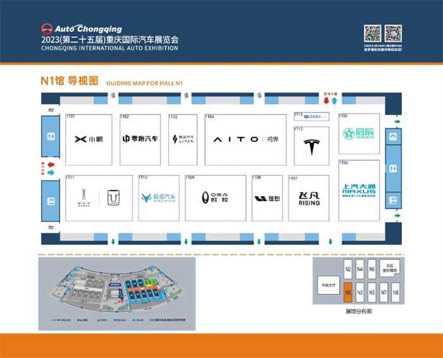The height and width of the screenshot is (358, 443).
Task: Click the left-hand QR code in the header
Action: pos(372,34)
